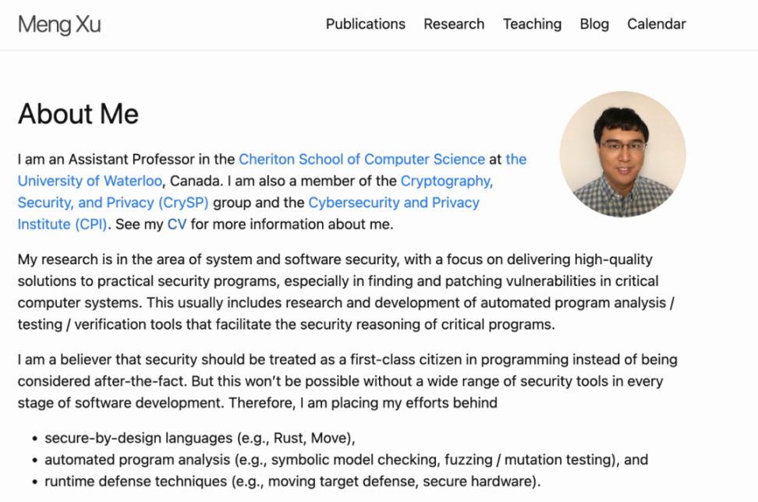Follow the Cheriton School of Computer Science link
Screen dimensions: 758x502
point(362,159)
